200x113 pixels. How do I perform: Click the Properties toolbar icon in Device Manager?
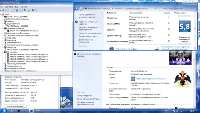(x=12, y=10)
